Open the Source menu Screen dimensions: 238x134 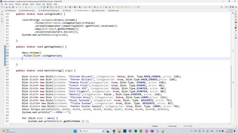11,4
